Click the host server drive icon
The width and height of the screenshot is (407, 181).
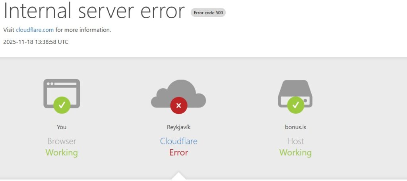[295, 93]
